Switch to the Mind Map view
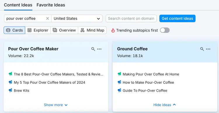Image resolution: width=219 pixels, height=113 pixels. (92, 30)
